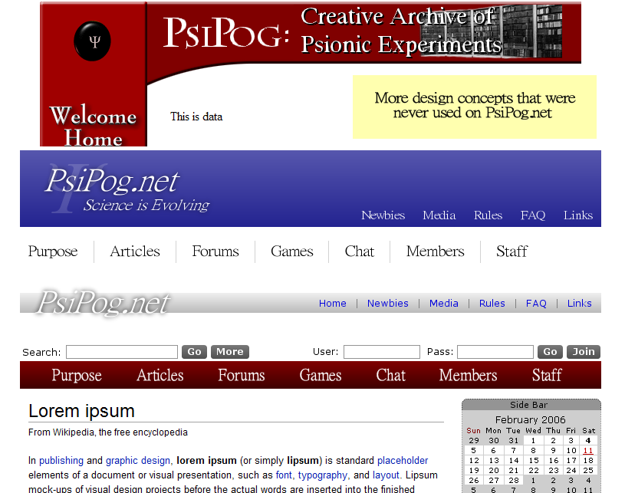Select Forums in the white navigation bar

tap(215, 251)
